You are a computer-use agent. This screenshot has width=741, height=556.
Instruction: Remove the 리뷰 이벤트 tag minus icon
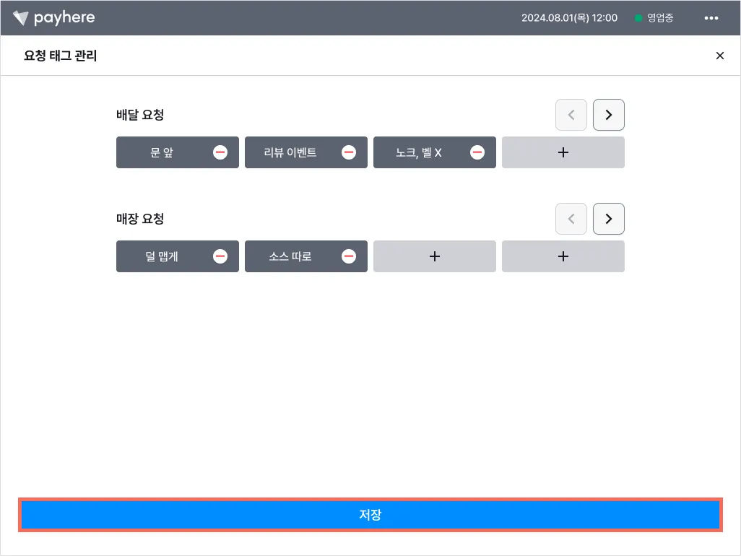349,152
